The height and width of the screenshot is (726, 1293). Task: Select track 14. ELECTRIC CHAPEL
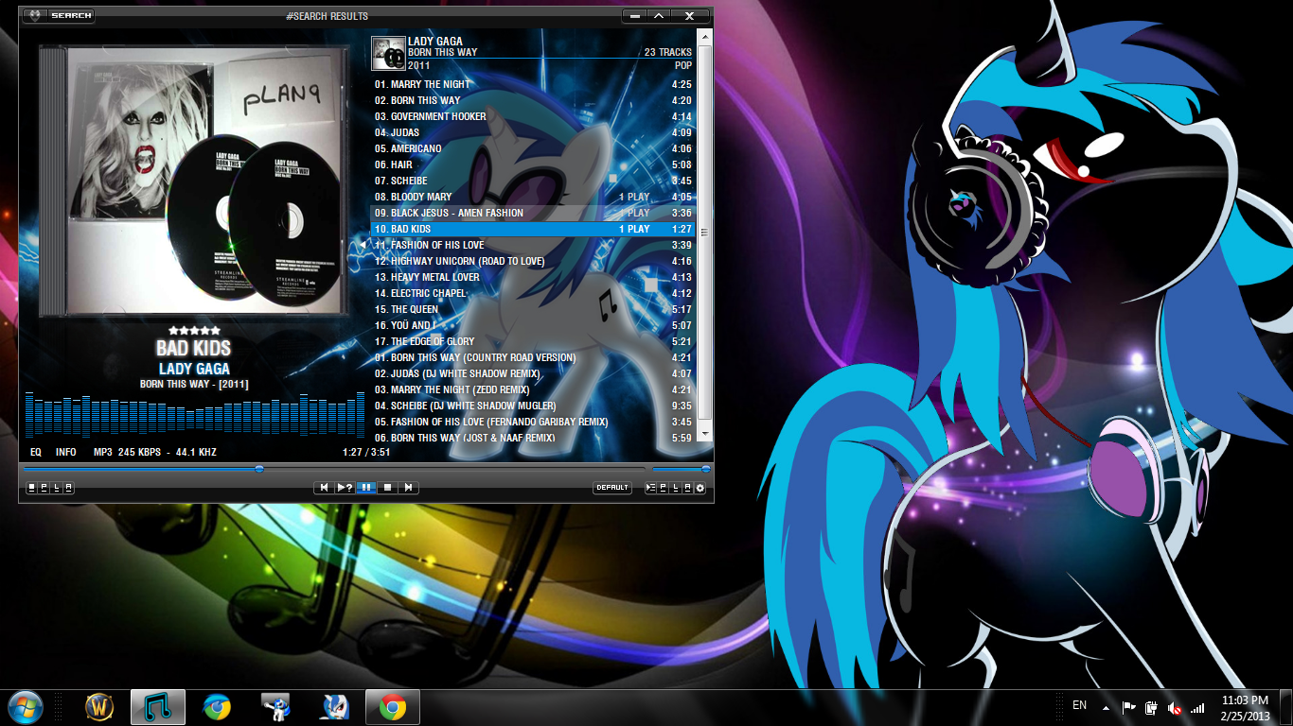(x=532, y=293)
